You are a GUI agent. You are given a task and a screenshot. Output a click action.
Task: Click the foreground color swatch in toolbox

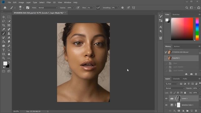click(5, 63)
